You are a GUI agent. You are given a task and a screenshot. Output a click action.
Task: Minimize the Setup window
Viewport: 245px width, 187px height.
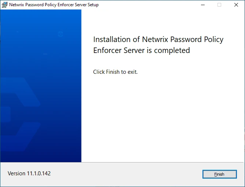203,5
